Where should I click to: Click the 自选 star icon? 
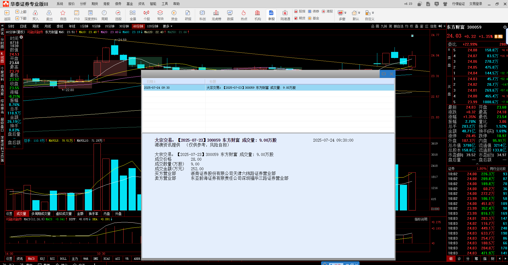(63, 15)
